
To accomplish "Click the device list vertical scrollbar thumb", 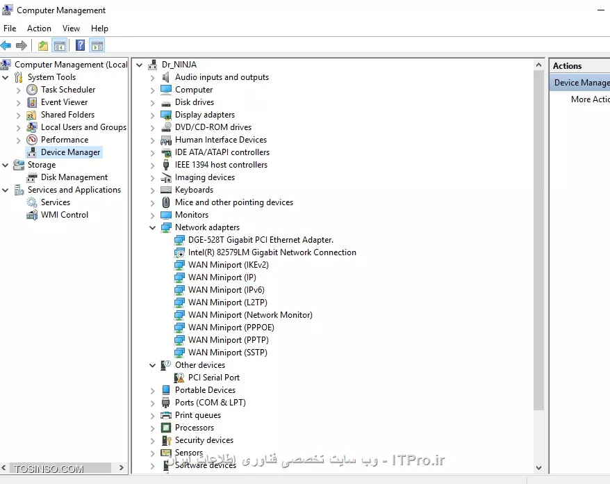I will click(x=539, y=240).
